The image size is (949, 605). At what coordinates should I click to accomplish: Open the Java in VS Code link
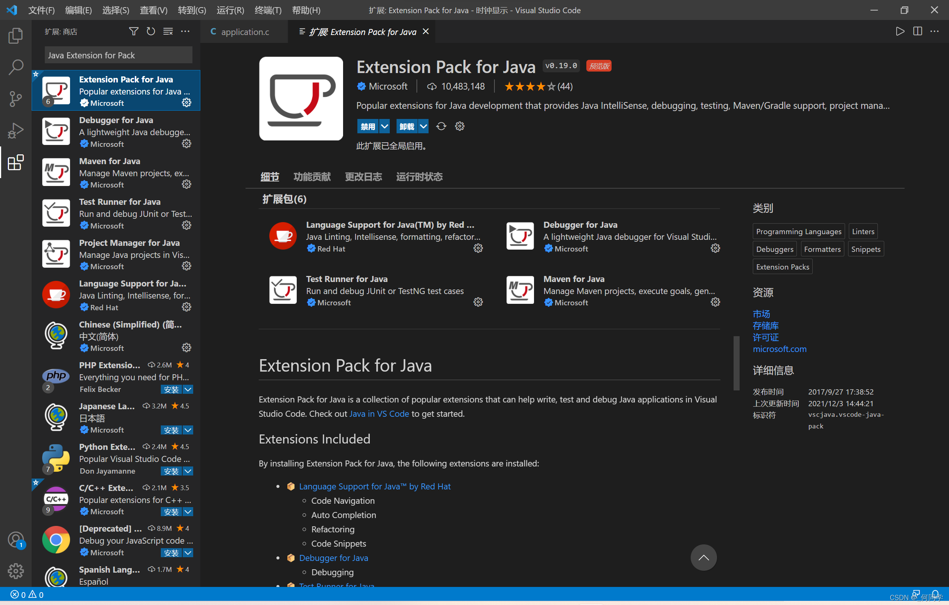point(379,414)
